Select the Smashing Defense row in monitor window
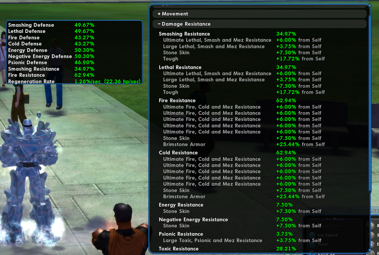The height and width of the screenshot is (255, 379). (31, 25)
